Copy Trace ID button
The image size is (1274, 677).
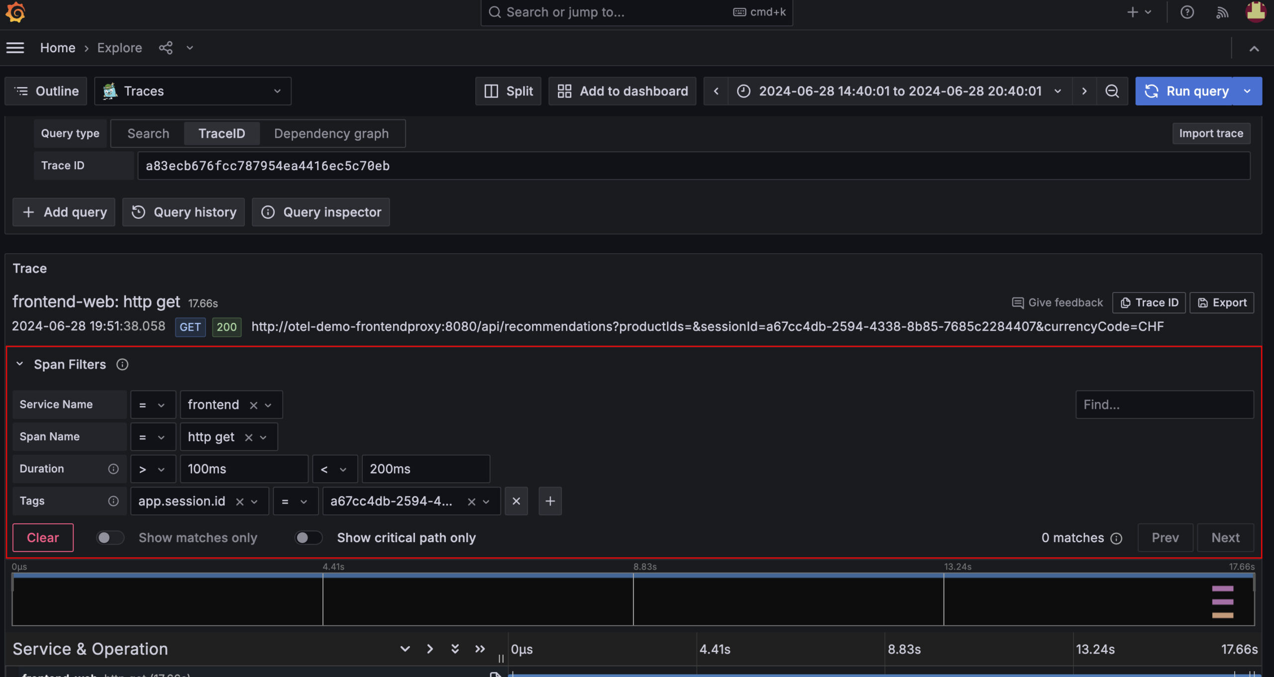point(1149,302)
